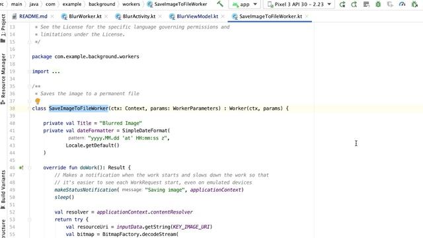Collapse the KDoc comment at line 35

point(29,87)
